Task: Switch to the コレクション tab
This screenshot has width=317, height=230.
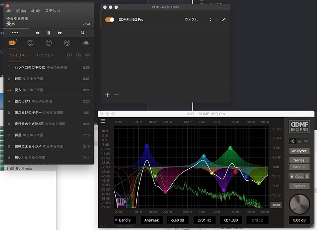Action: [x=43, y=55]
